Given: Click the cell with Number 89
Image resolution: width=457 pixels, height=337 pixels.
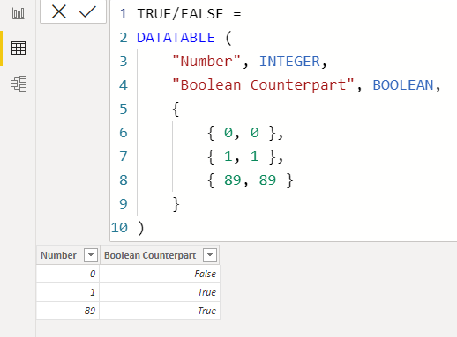Looking at the screenshot, I should point(68,311).
